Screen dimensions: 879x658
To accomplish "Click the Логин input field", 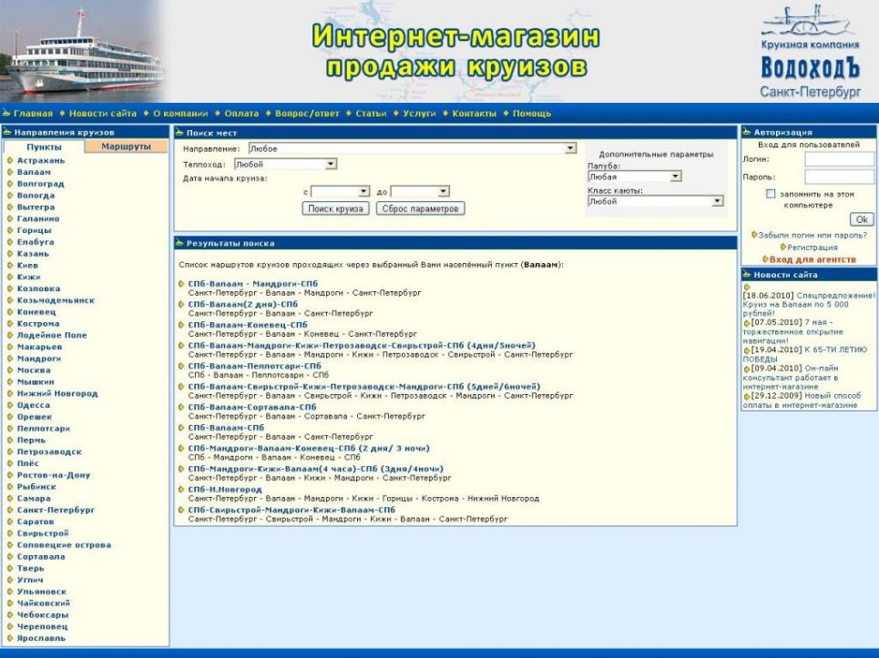I will [839, 159].
